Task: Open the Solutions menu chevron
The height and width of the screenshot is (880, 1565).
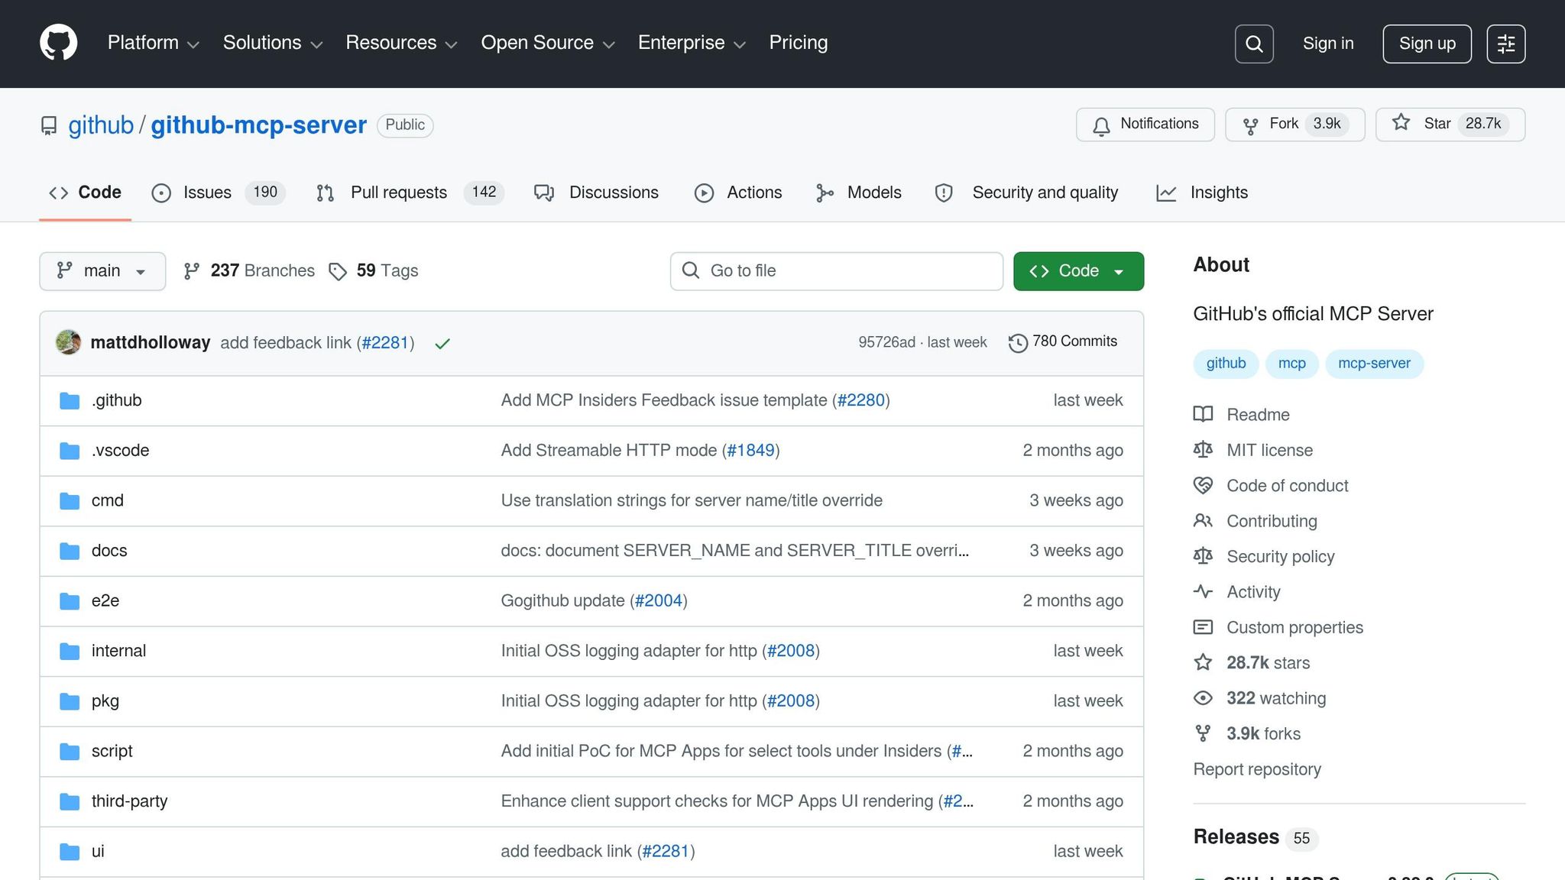Action: pyautogui.click(x=316, y=44)
